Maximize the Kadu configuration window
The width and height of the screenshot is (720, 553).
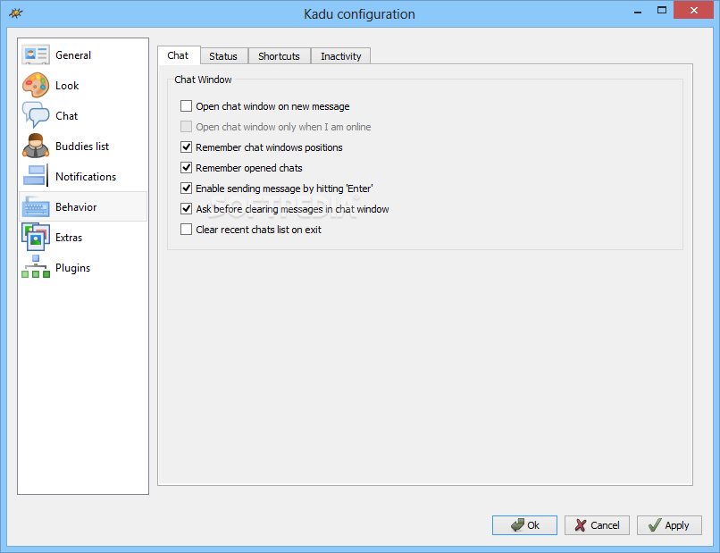pos(662,10)
